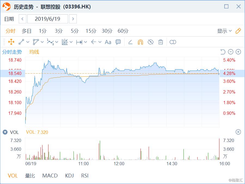The height and width of the screenshot is (184, 245).
Task: Click the toolbar drag handle grip
Action: click(x=4, y=42)
